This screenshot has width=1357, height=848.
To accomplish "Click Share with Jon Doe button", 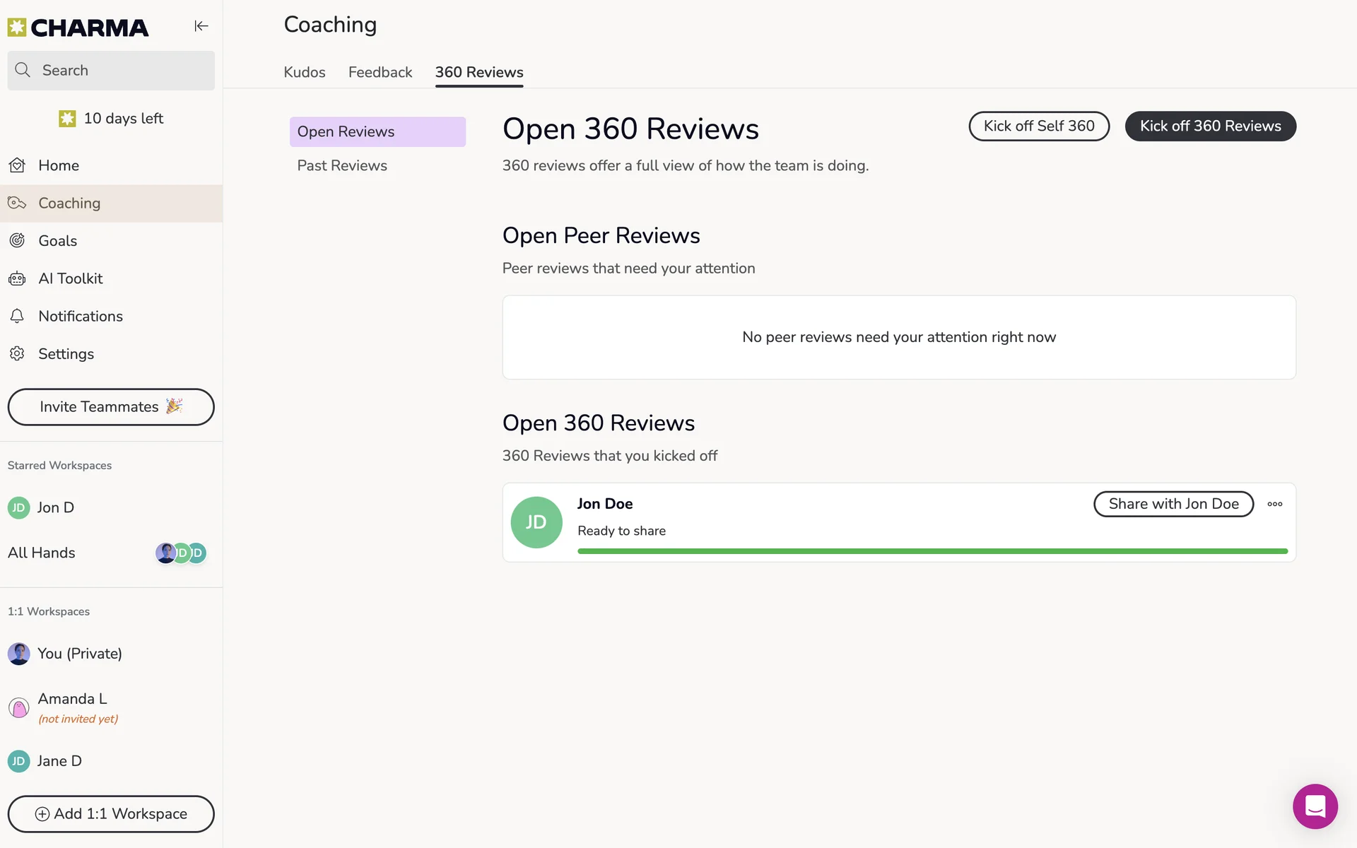I will (x=1173, y=504).
